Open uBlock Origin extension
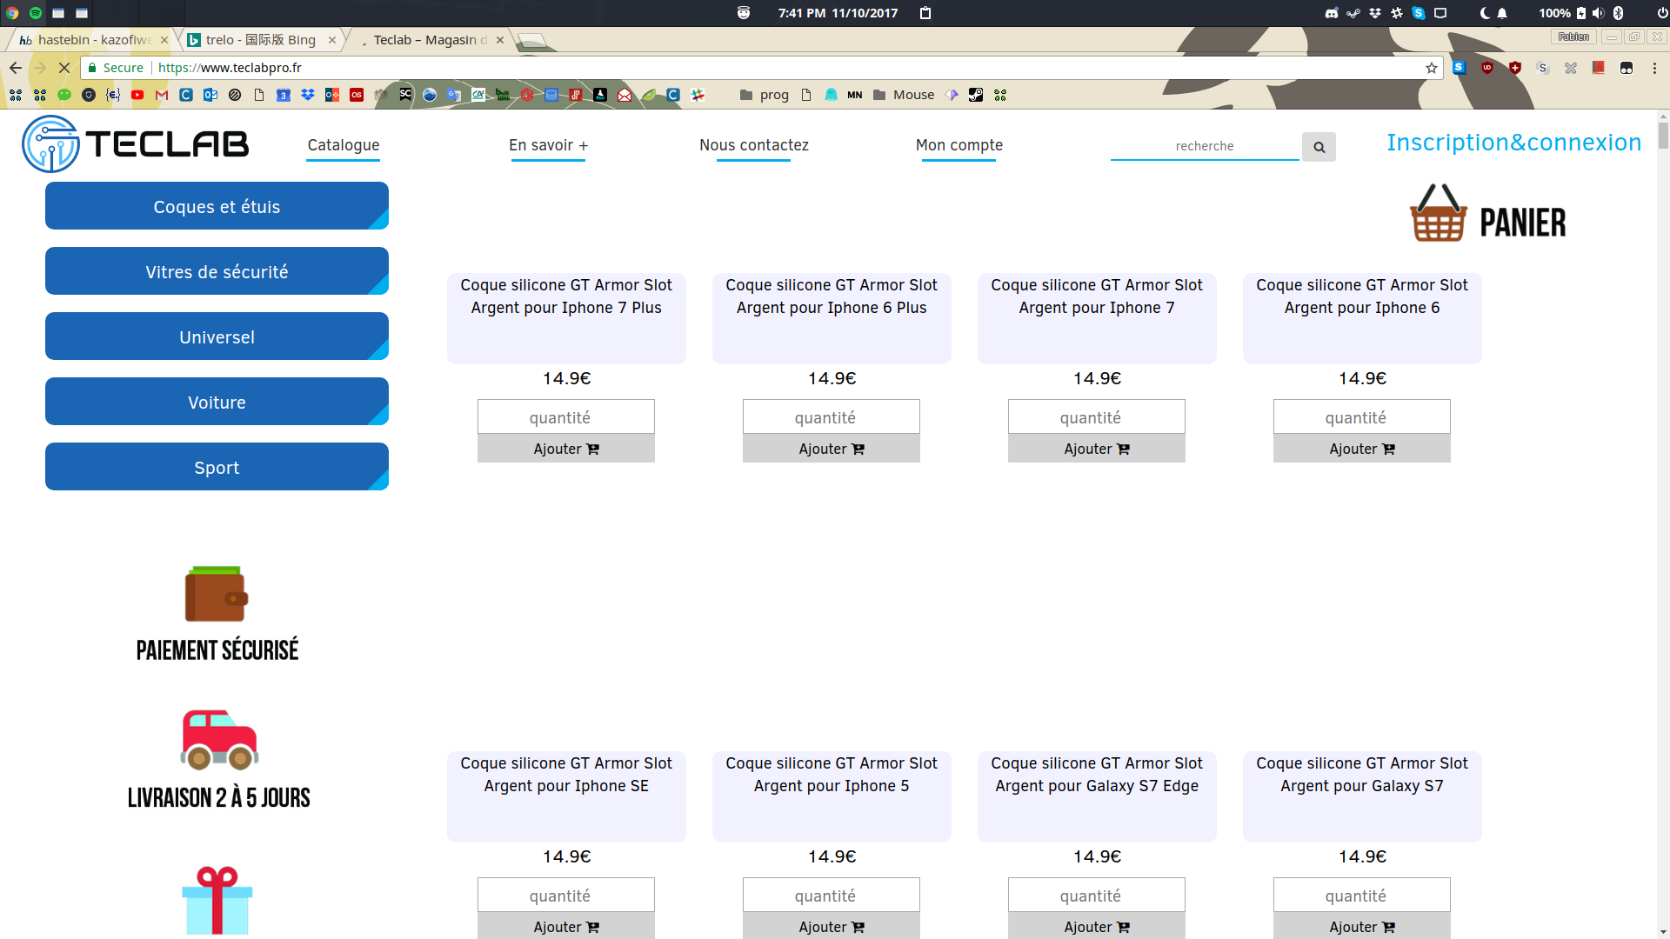Viewport: 1670px width, 939px height. point(1486,68)
